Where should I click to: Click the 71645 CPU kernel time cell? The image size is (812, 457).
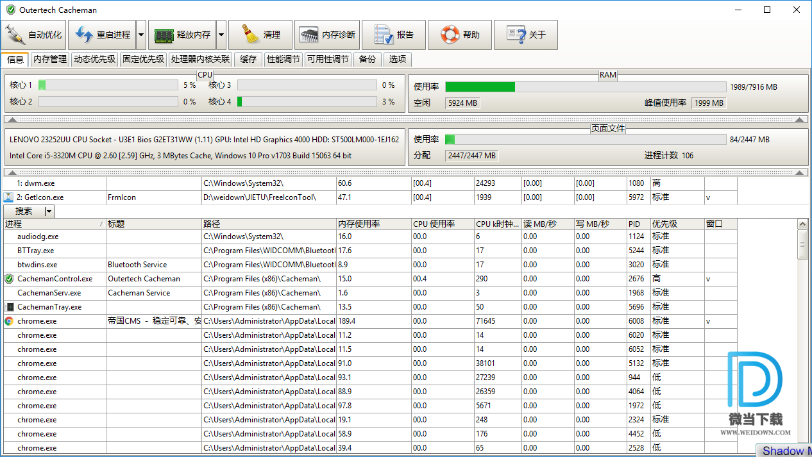click(498, 321)
